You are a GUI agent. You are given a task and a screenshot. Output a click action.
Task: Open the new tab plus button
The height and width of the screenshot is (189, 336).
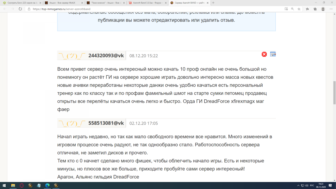click(x=213, y=3)
